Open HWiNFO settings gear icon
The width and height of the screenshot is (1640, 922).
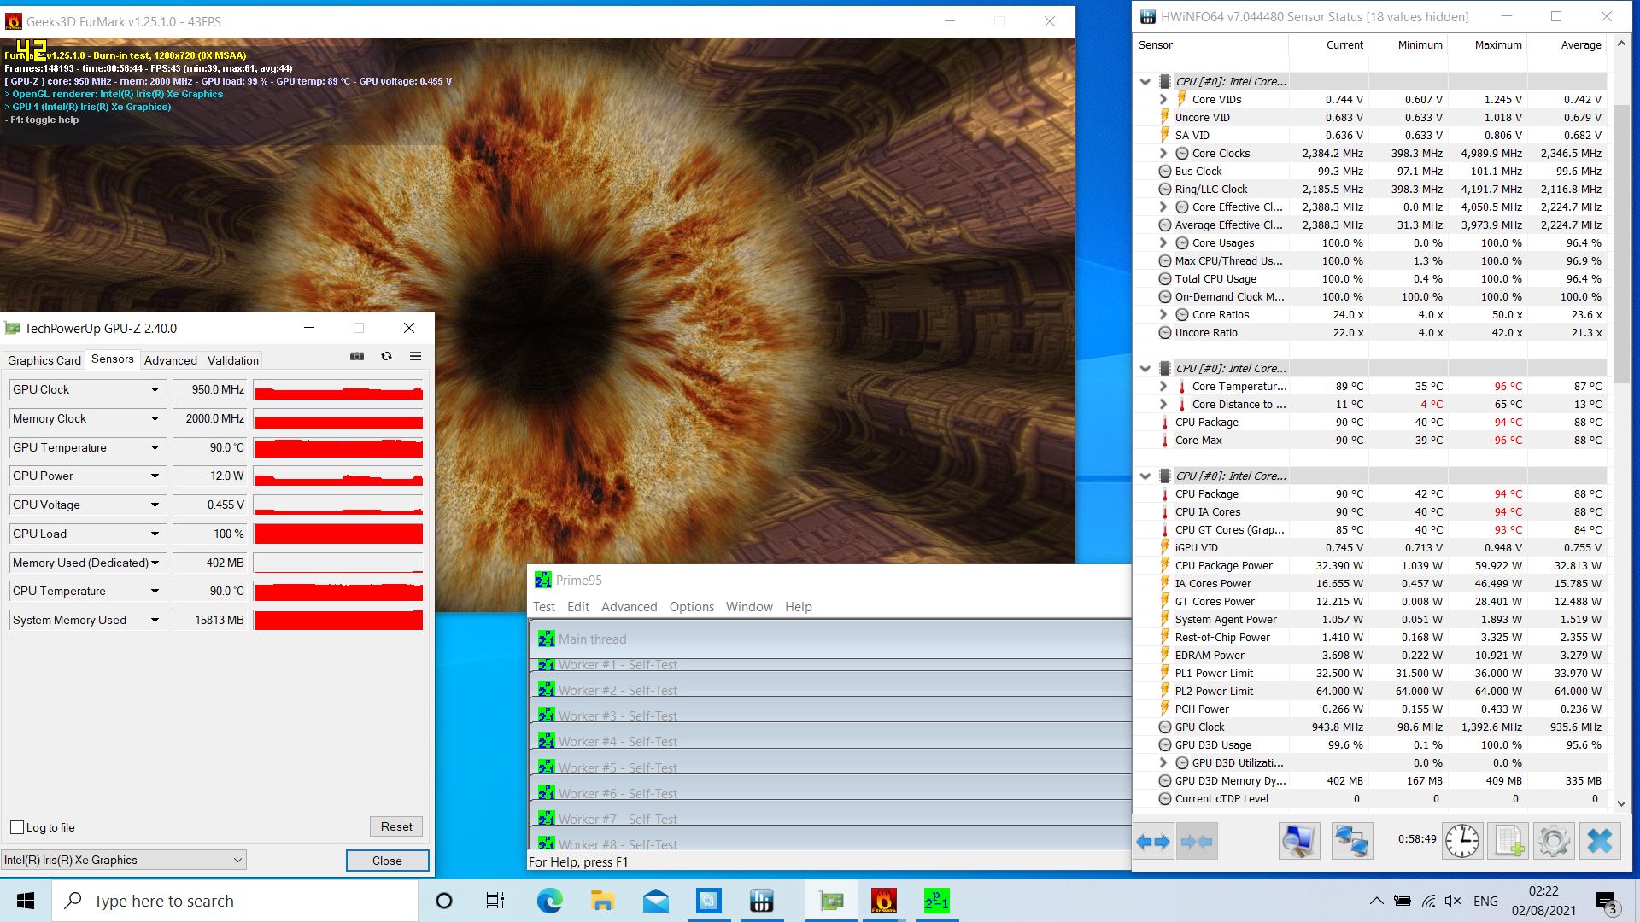pos(1553,842)
